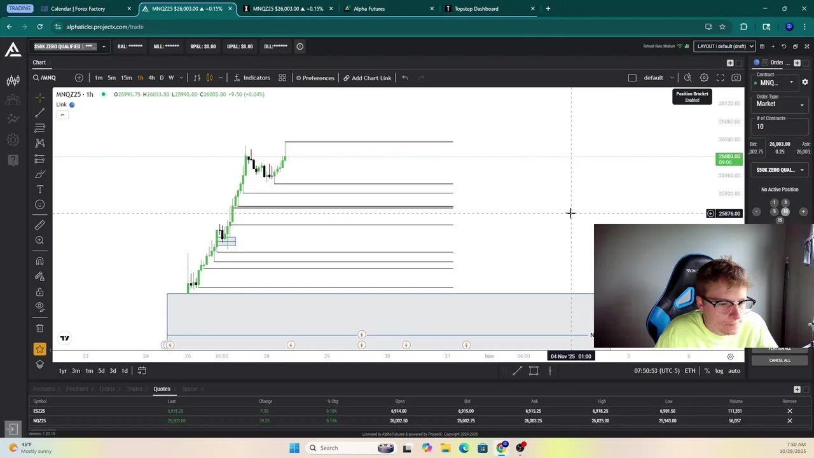Toggle log scale on price axis
Image resolution: width=814 pixels, height=458 pixels.
pos(719,371)
